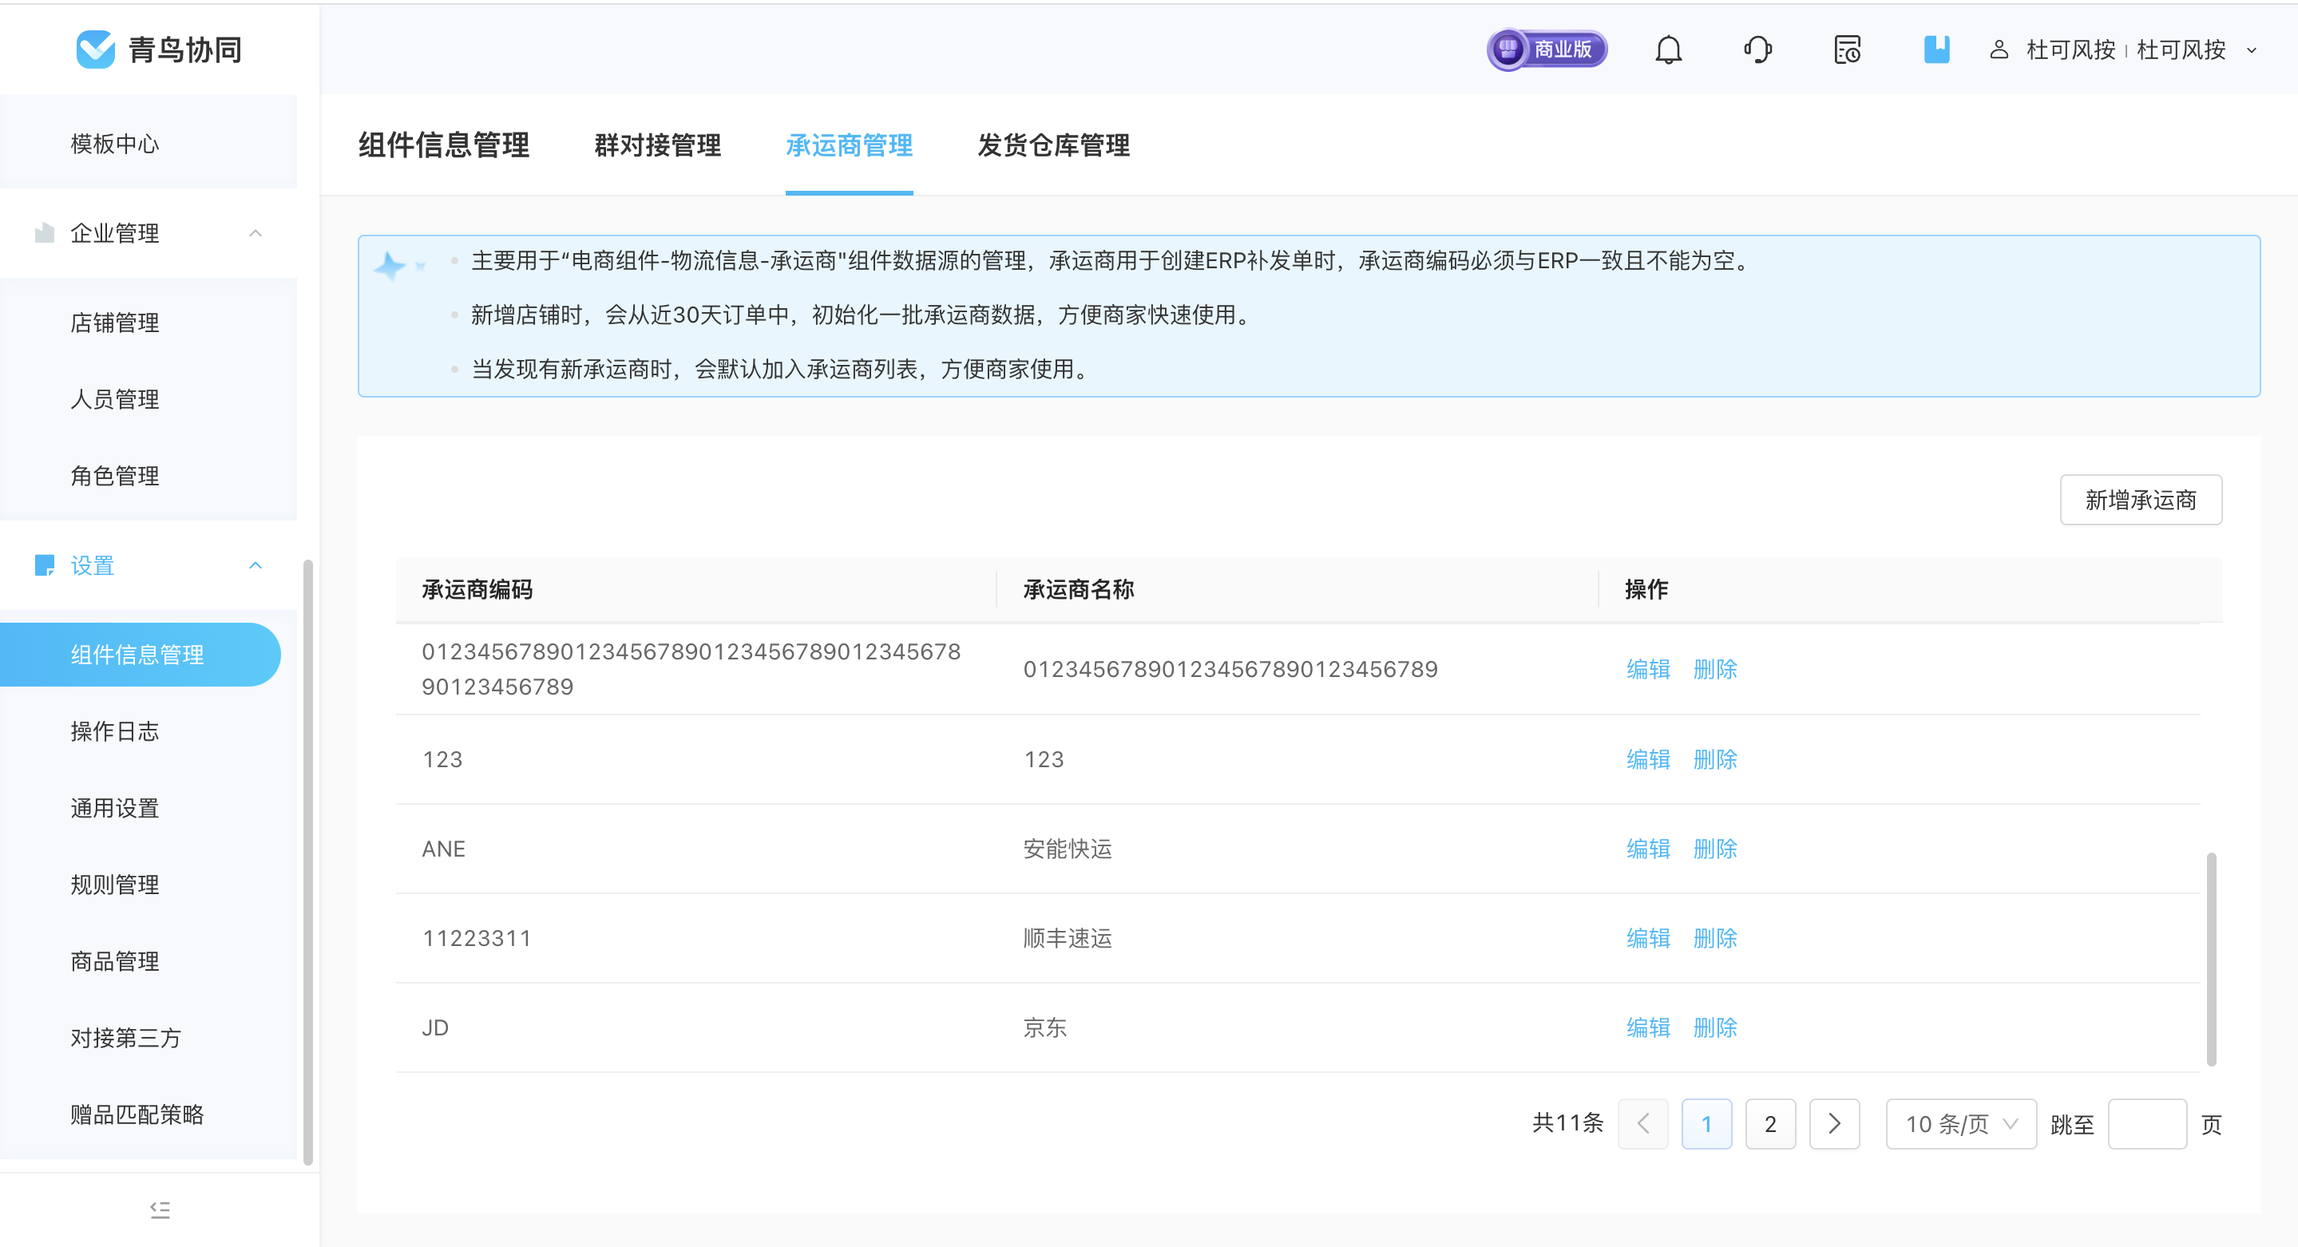
Task: Edit the 顺丰速运 carrier
Action: point(1648,937)
